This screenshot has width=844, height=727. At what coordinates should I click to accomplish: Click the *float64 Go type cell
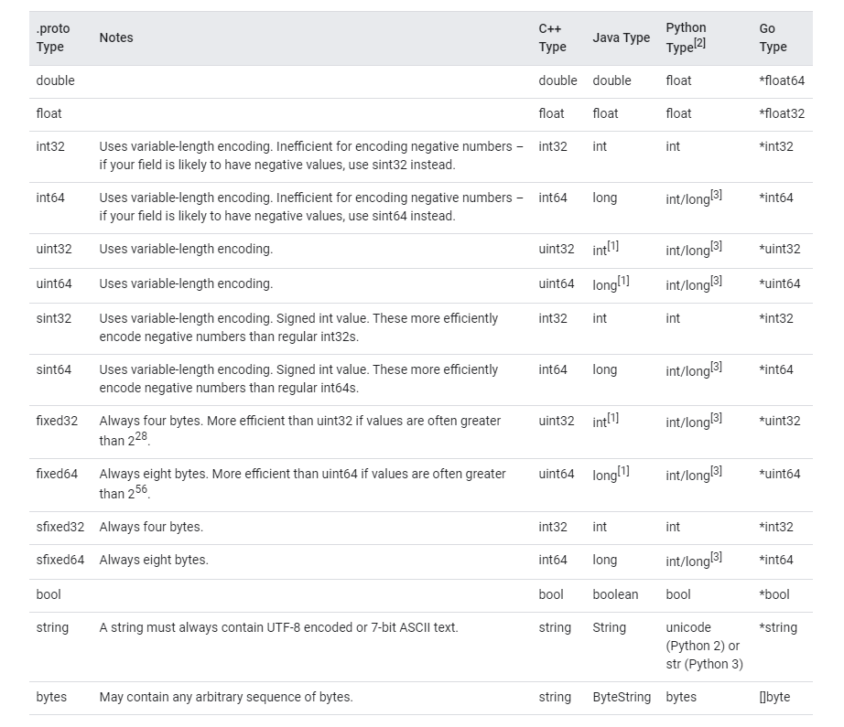[782, 80]
